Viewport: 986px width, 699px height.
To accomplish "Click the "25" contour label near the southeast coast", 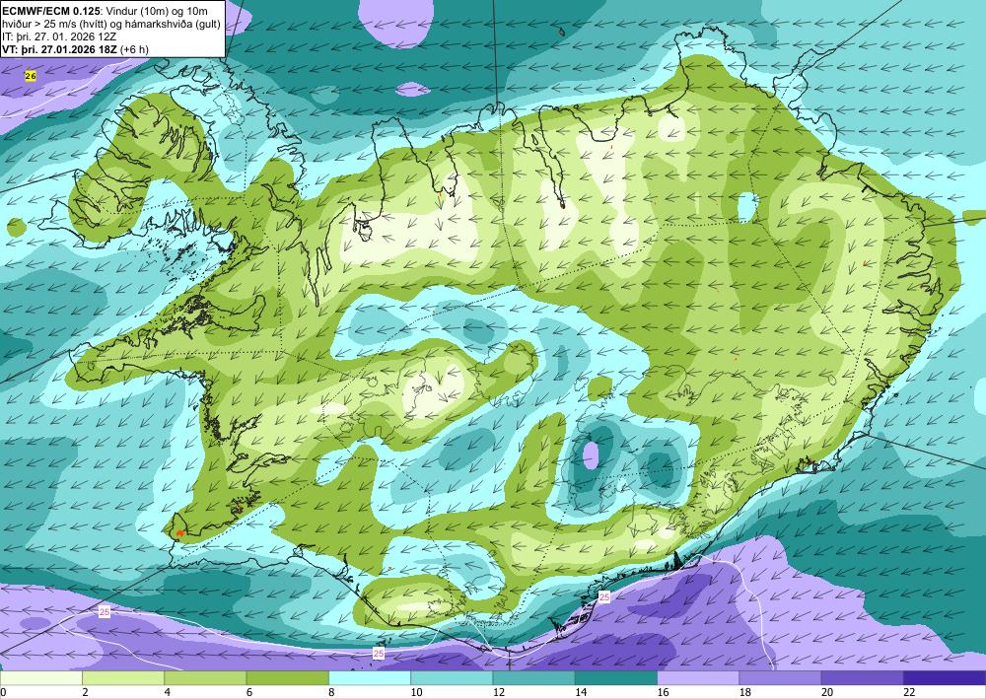I will tap(604, 596).
